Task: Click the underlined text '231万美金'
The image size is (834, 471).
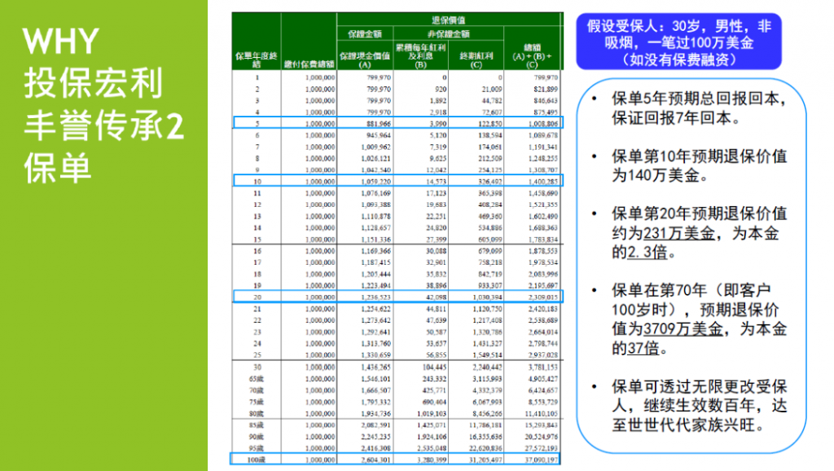Action: coord(679,233)
